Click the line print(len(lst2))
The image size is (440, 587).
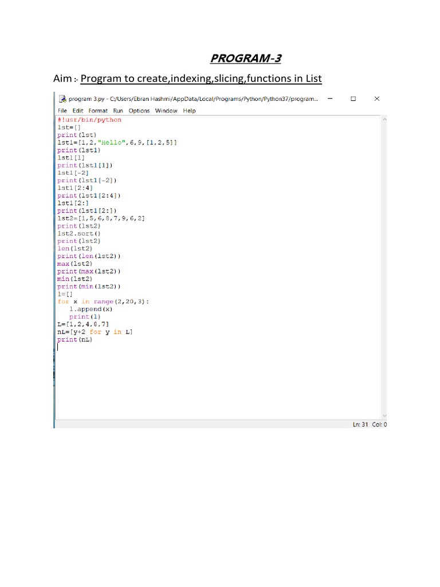pos(89,256)
